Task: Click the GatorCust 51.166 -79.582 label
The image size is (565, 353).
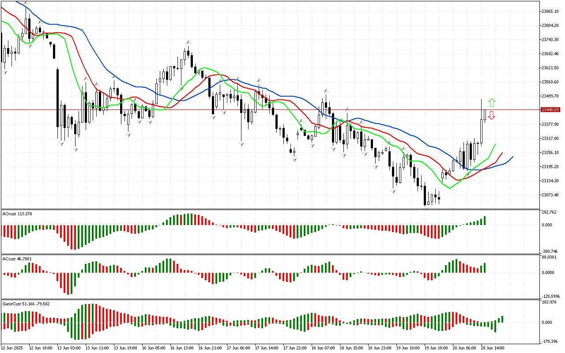Action: click(26, 304)
